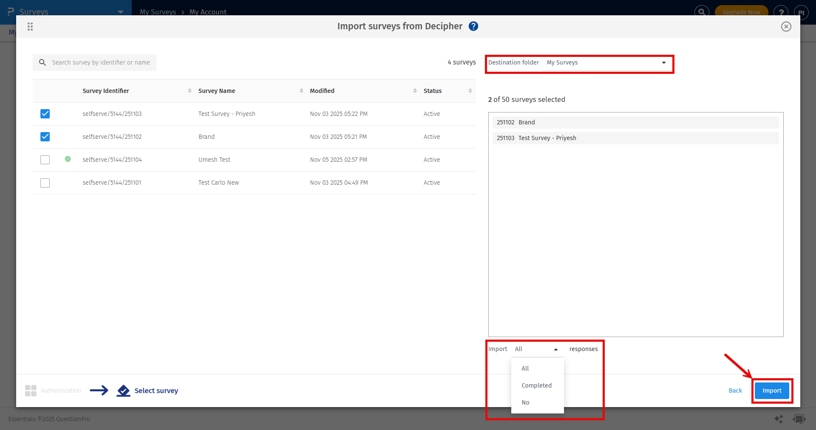Open the My Surveys breadcrumb link
Viewport: 816px width, 430px height.
tap(158, 12)
